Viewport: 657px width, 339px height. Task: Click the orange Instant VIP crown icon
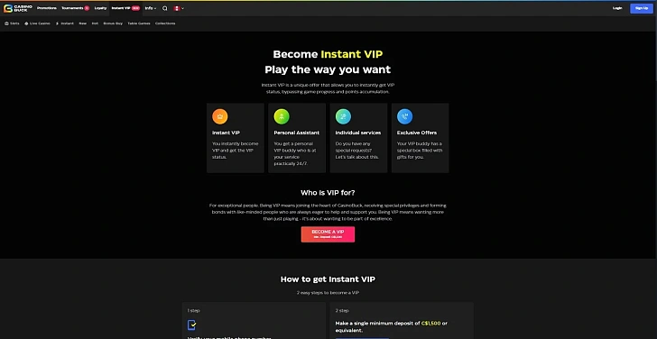click(220, 116)
